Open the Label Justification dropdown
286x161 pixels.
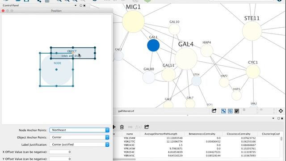click(x=80, y=144)
